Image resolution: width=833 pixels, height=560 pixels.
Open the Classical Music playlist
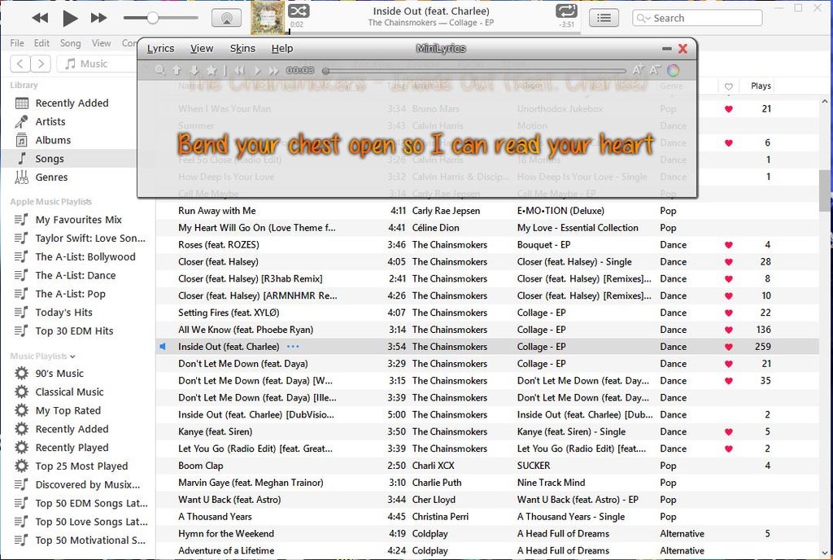[70, 392]
